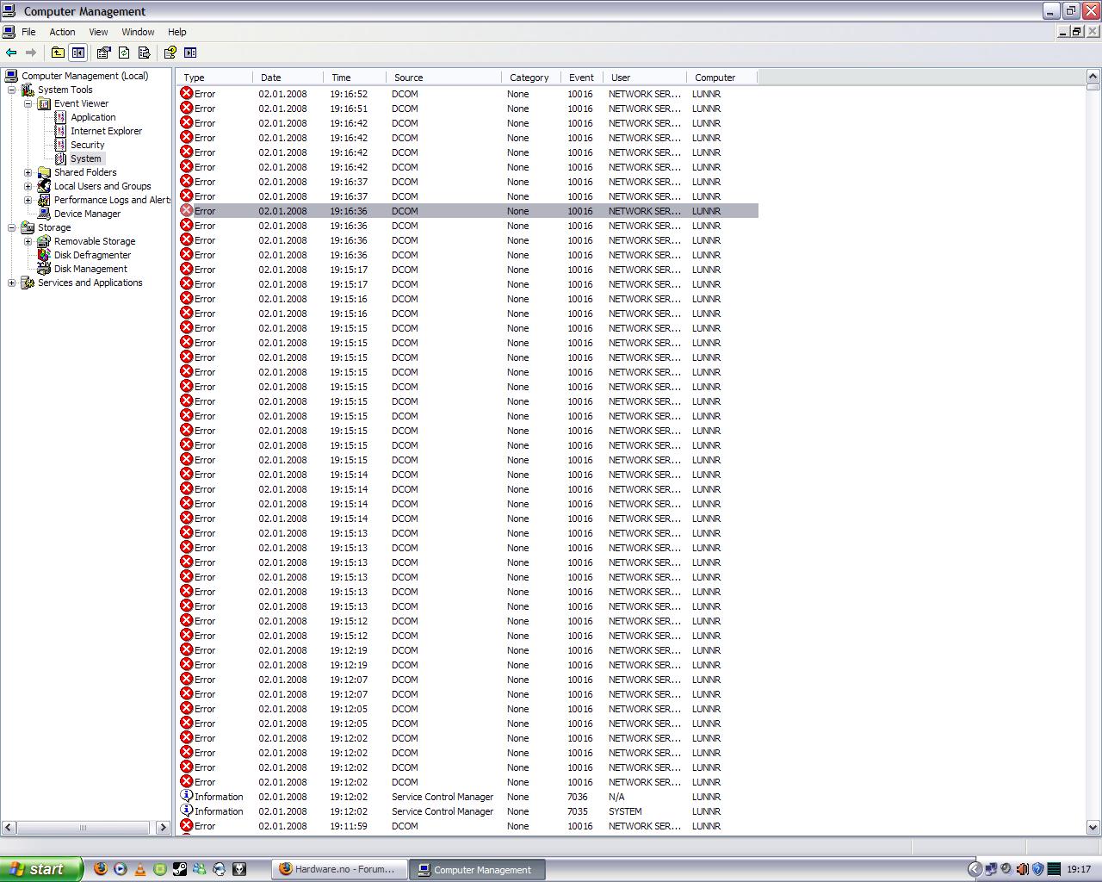
Task: Select the DCOM error at 19:11:59
Action: pyautogui.click(x=467, y=826)
